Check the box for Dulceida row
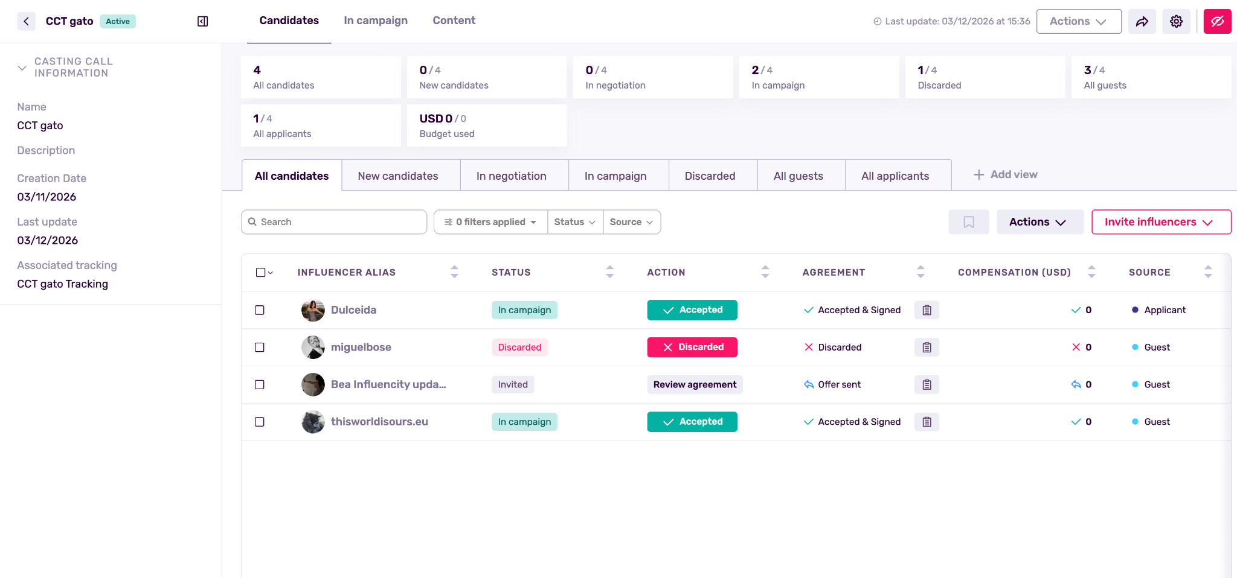 [x=260, y=310]
